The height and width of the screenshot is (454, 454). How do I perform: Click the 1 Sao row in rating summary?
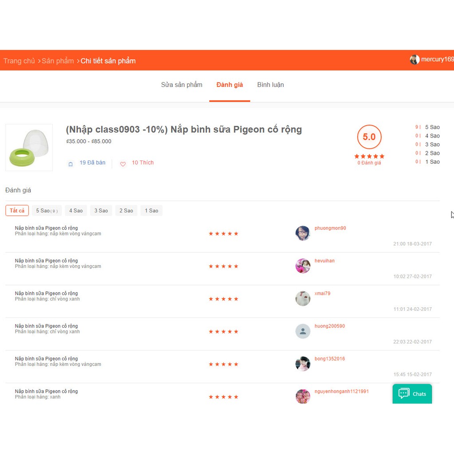(427, 162)
